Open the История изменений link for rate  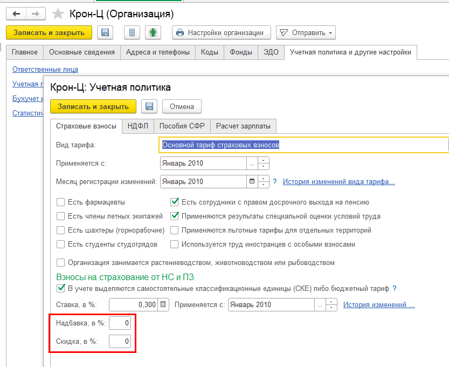[x=379, y=304]
